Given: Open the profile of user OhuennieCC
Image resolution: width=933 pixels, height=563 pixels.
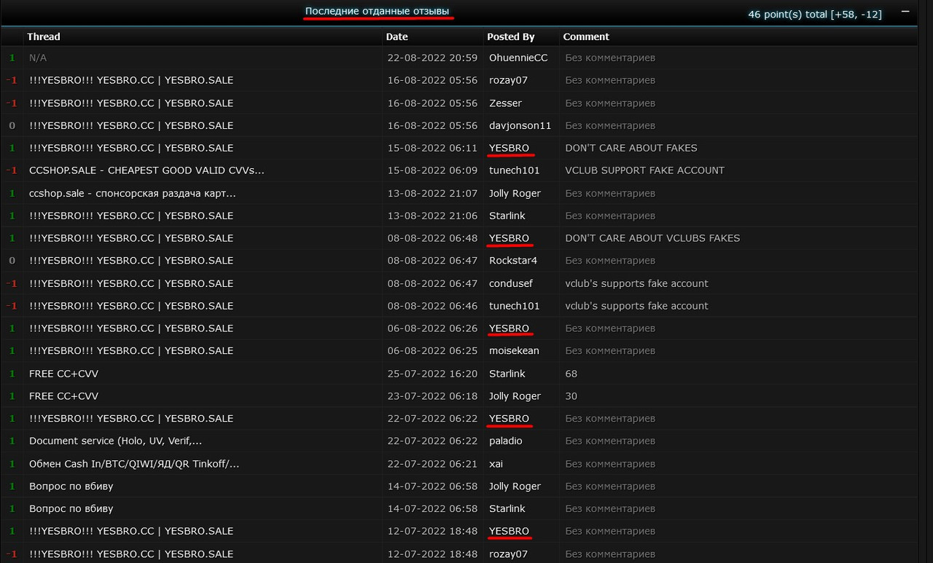Looking at the screenshot, I should click(x=518, y=58).
